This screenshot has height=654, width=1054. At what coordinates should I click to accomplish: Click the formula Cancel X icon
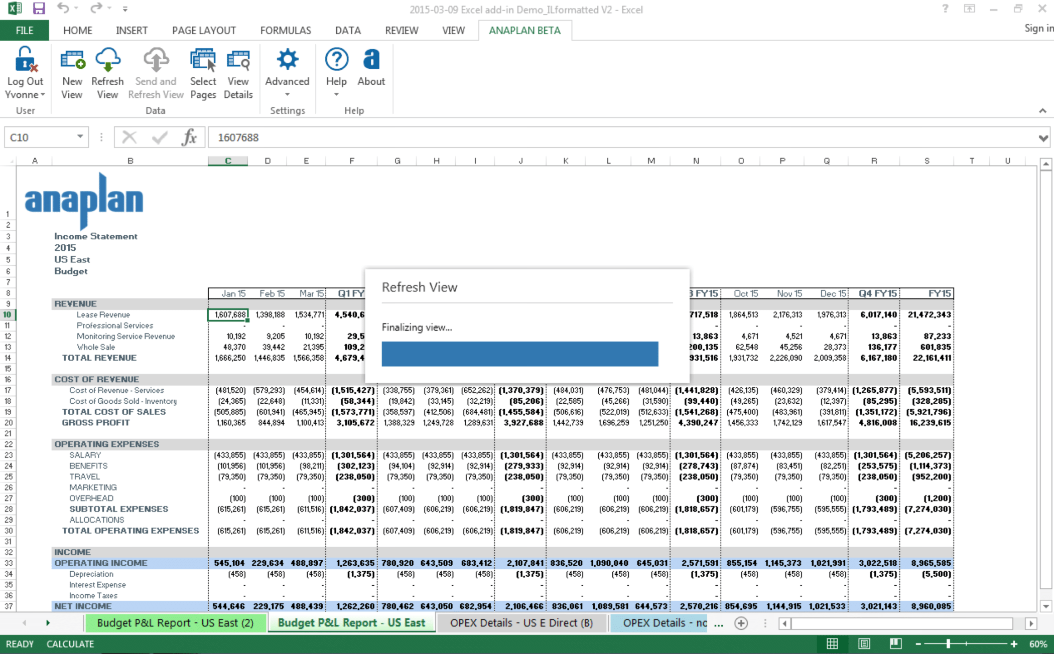click(129, 137)
